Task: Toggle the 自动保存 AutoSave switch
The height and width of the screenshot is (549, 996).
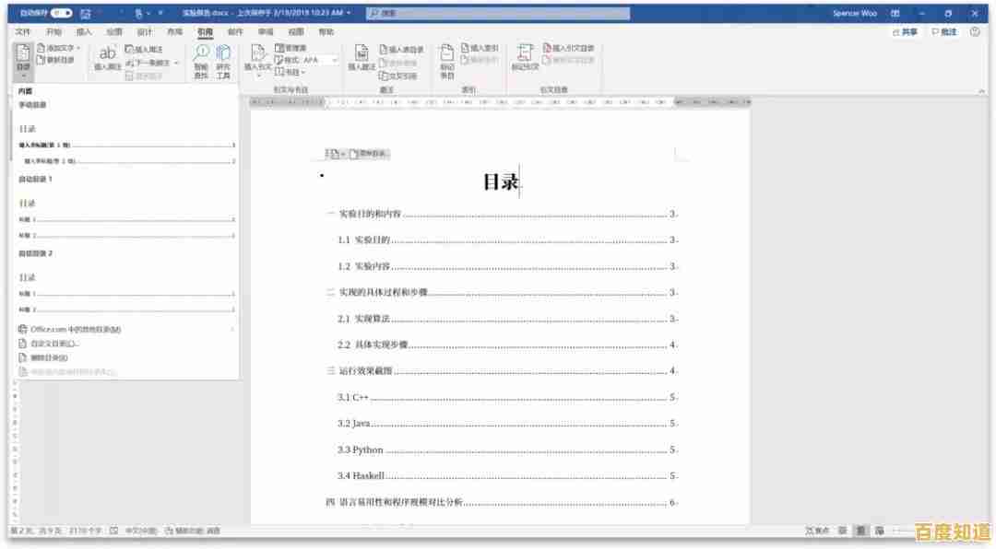Action: click(61, 14)
